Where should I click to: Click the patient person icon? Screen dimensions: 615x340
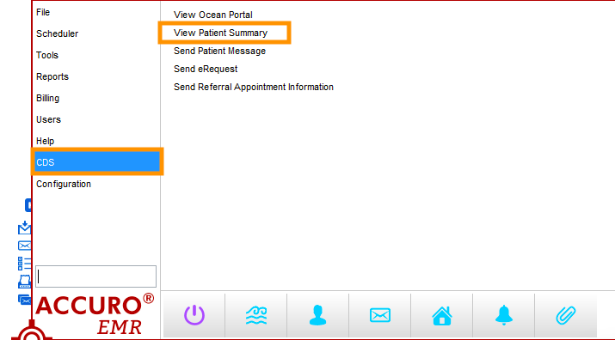coord(317,315)
